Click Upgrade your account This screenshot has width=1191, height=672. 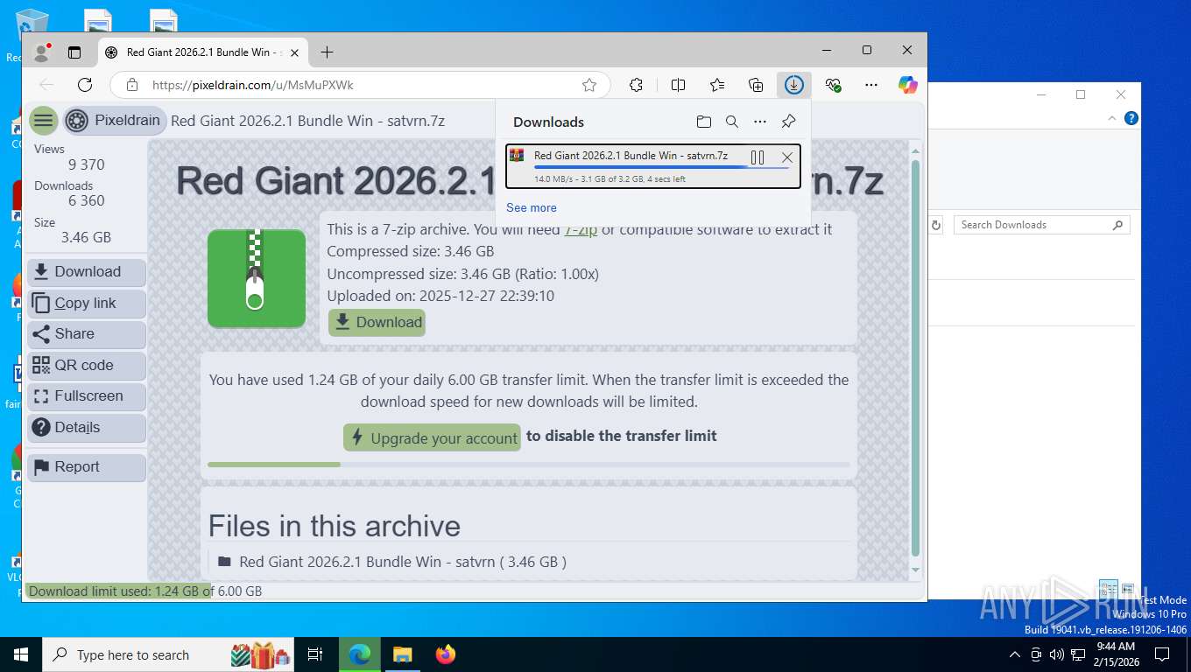point(432,437)
